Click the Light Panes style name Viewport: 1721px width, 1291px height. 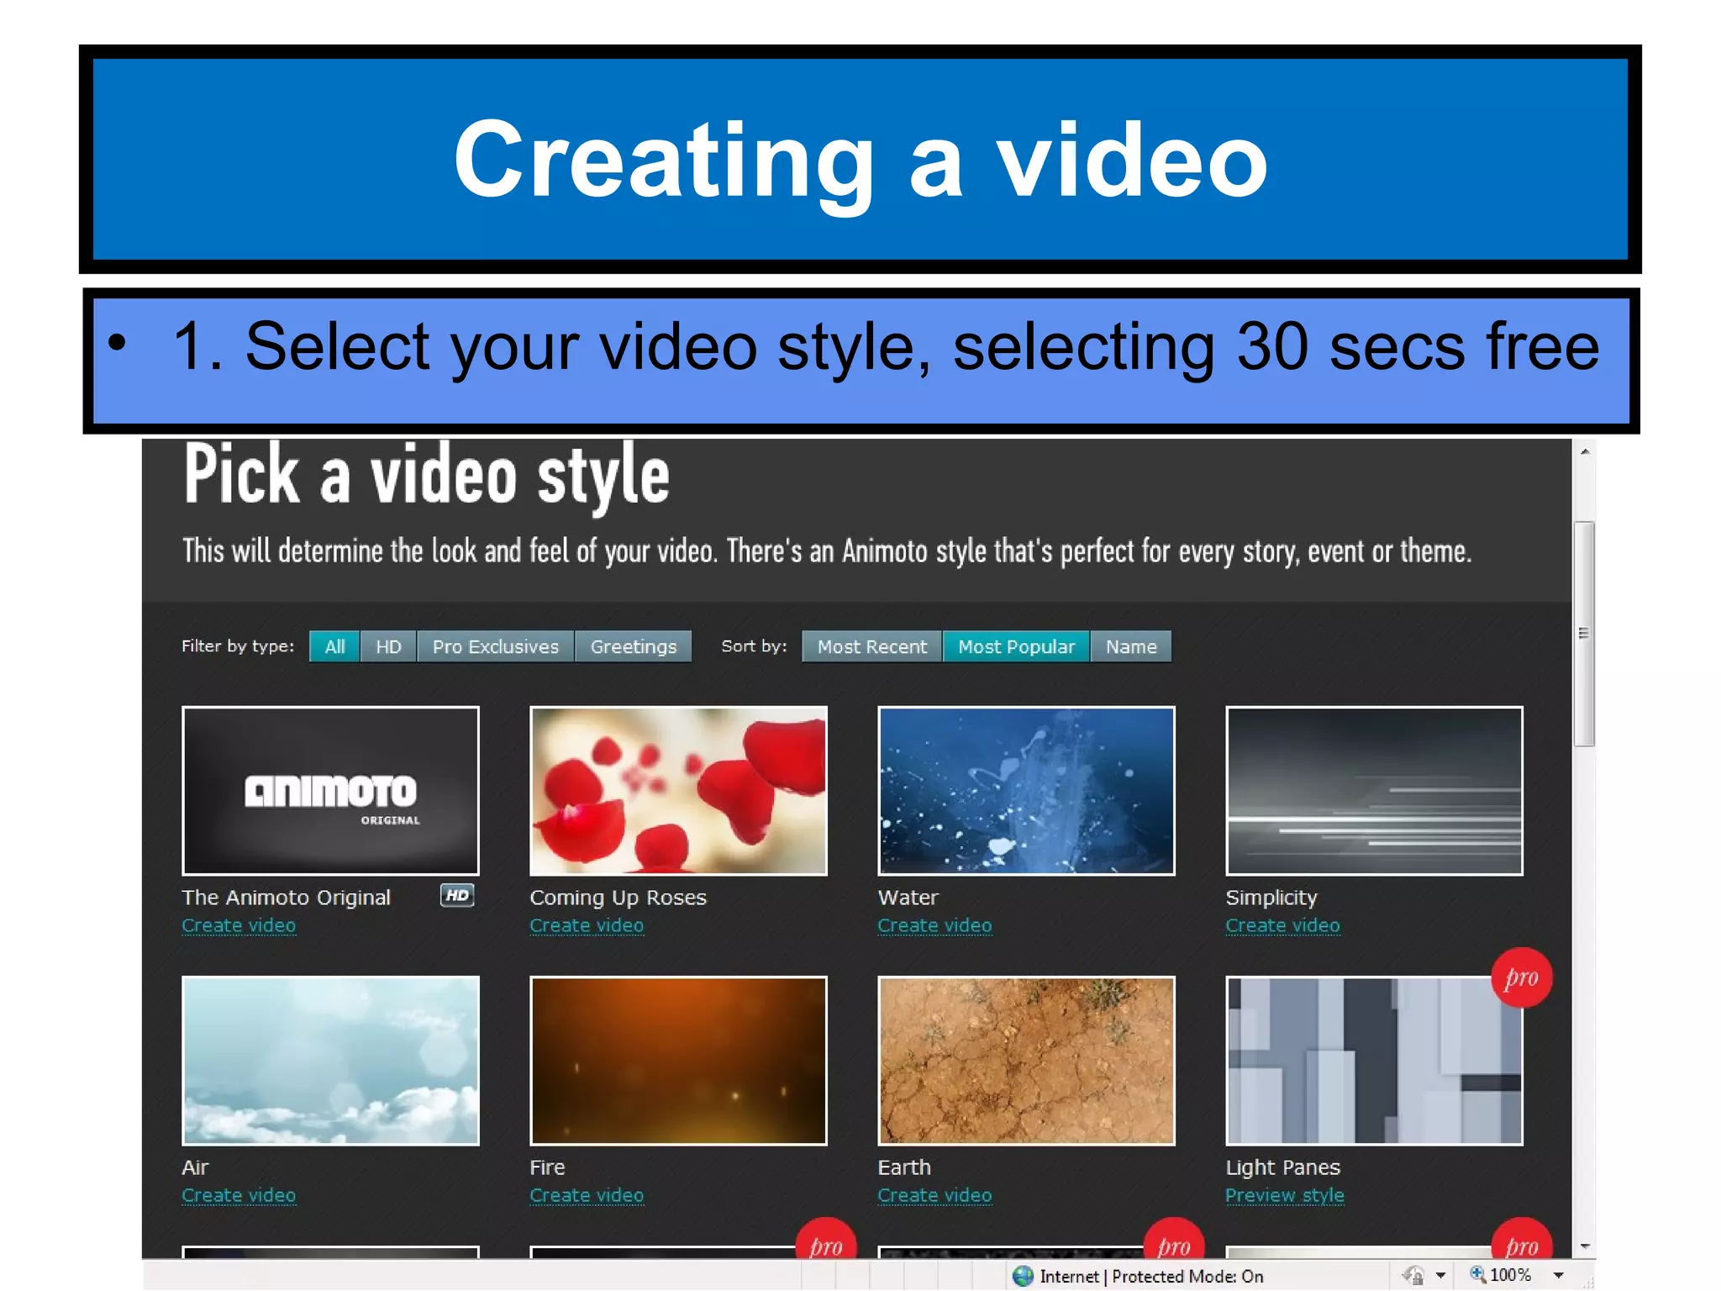[x=1283, y=1167]
